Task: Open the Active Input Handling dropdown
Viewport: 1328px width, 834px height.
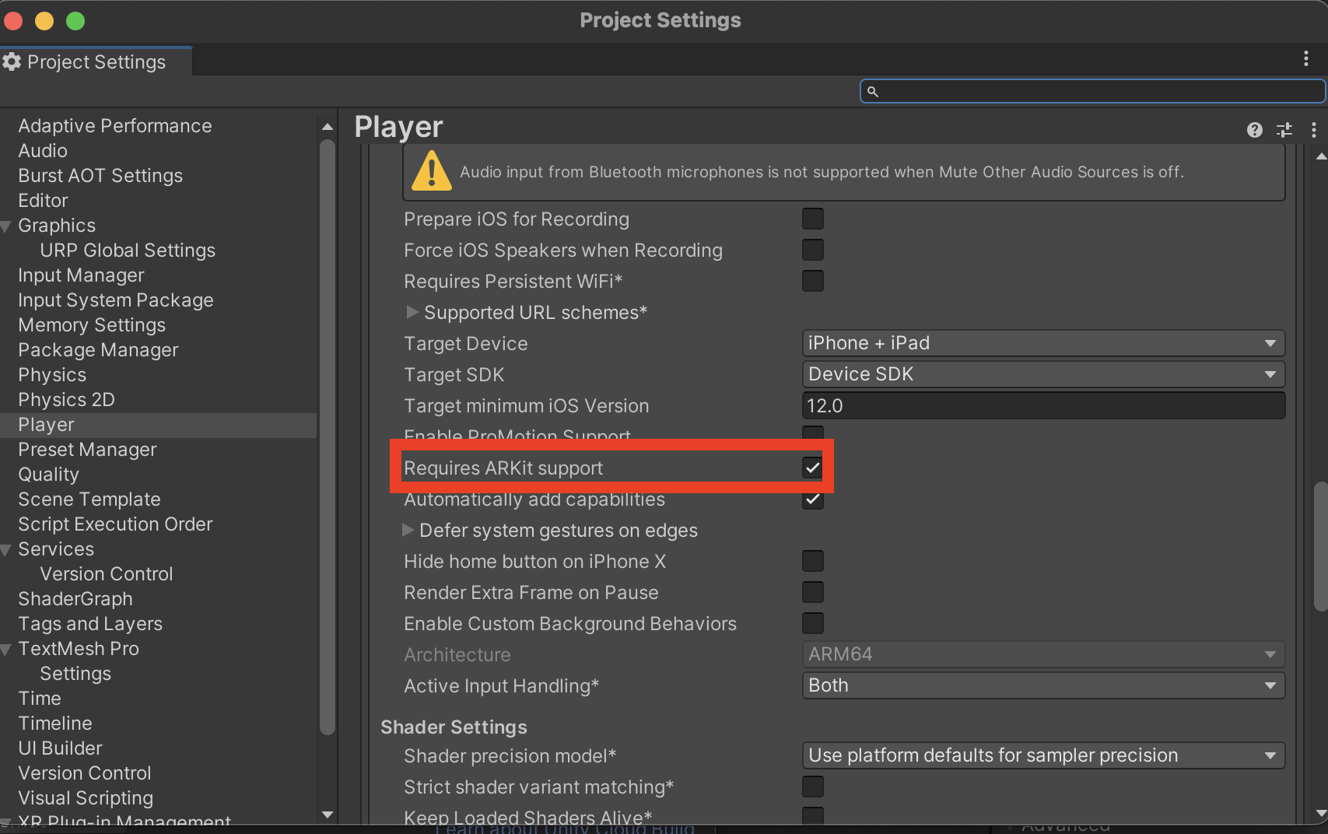Action: coord(1043,685)
